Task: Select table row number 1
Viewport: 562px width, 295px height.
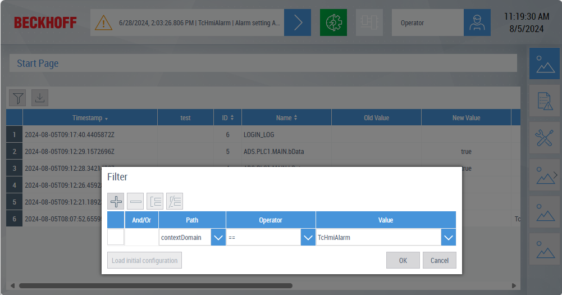Action: pos(15,135)
